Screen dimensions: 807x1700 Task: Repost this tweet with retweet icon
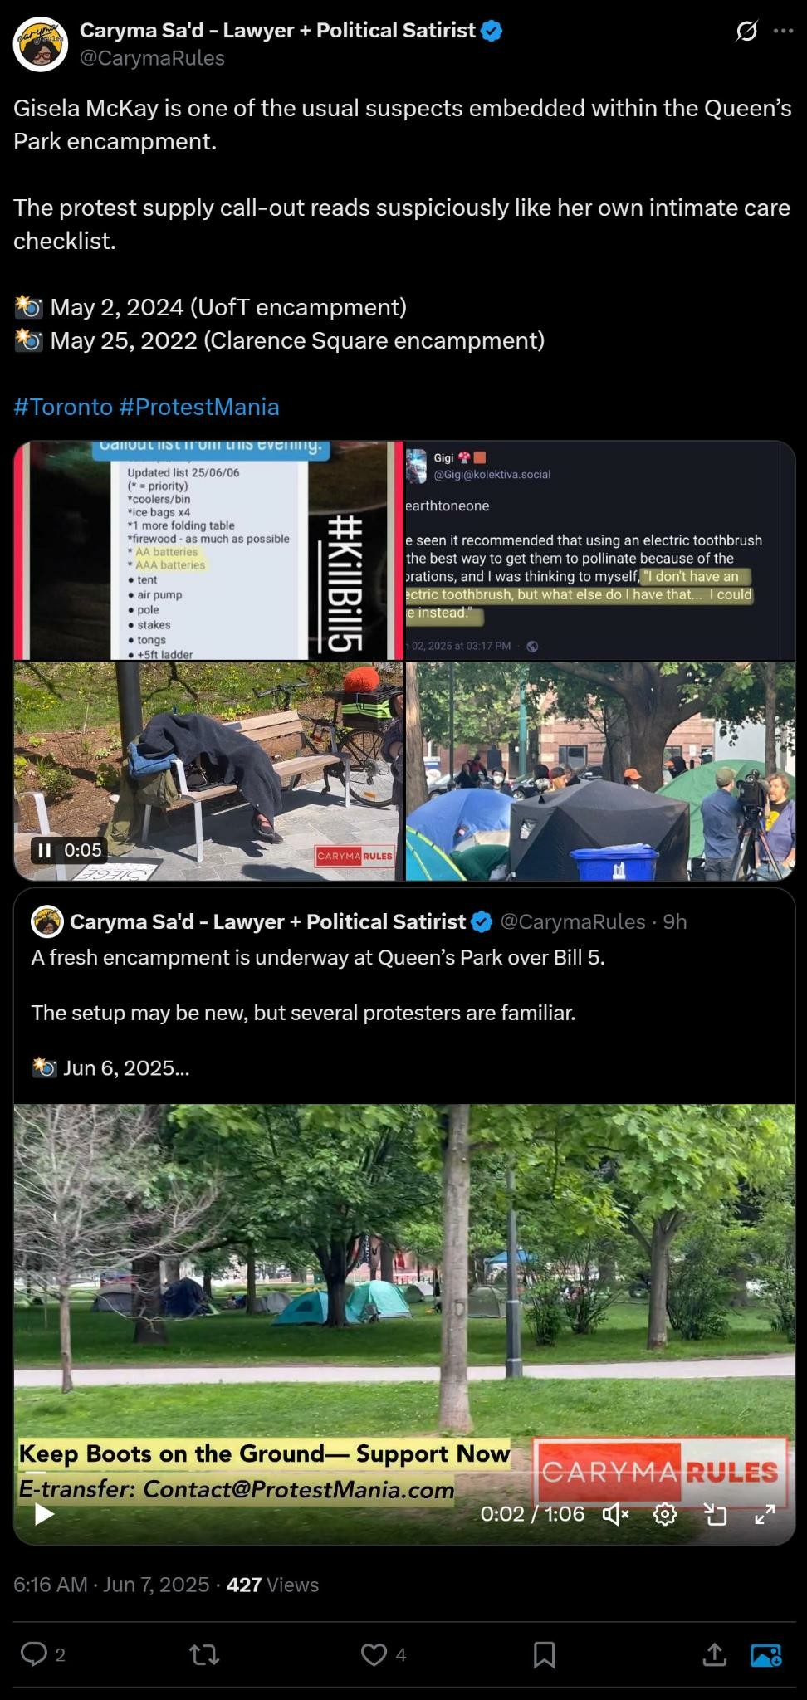tap(204, 1656)
